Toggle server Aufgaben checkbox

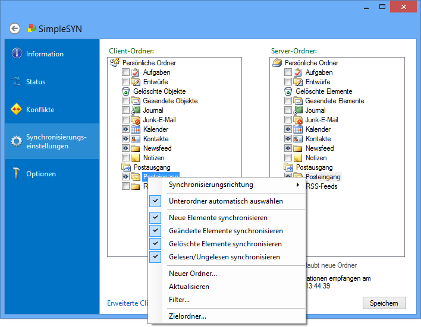click(x=288, y=72)
